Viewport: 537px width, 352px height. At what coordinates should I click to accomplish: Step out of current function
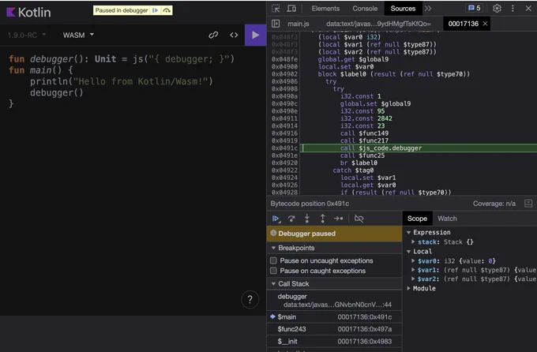(322, 219)
